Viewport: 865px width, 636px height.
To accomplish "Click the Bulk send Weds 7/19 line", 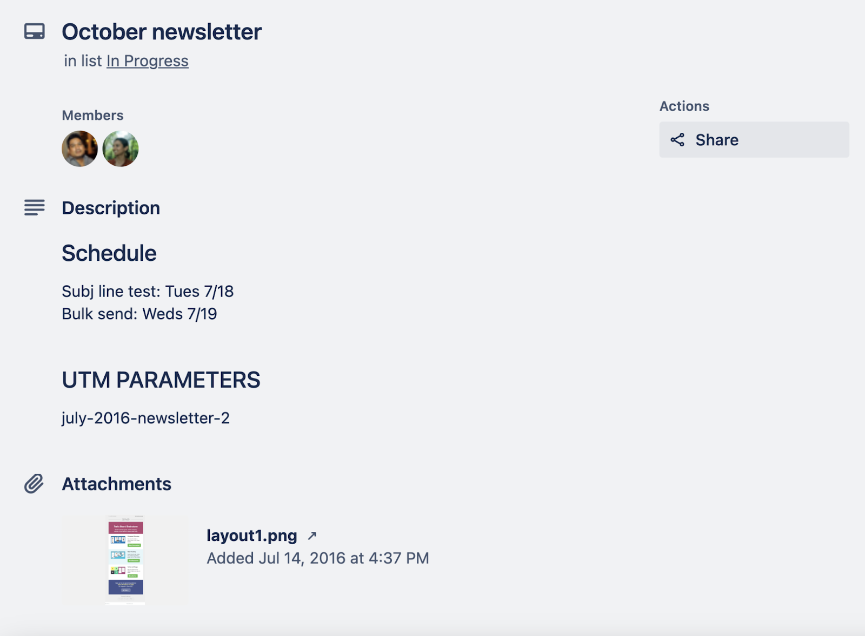I will [x=139, y=313].
